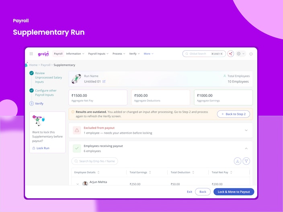Expand the dropdown arrow beside settings gear
Screen dimensions: 283x212
[243, 54]
